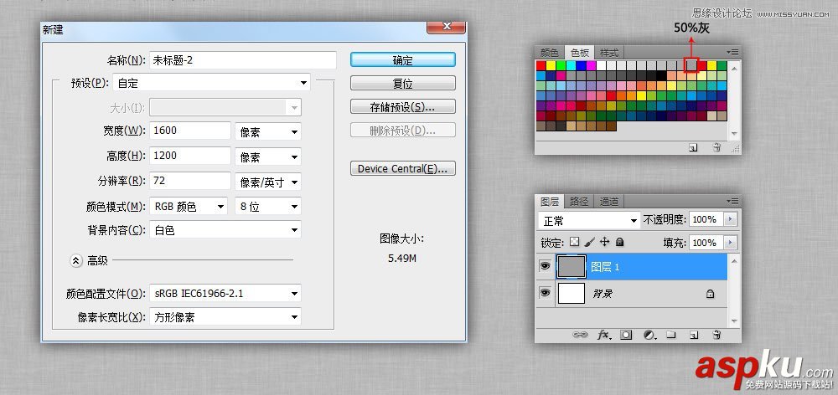Open fill slider arrow next to 填充

point(730,243)
